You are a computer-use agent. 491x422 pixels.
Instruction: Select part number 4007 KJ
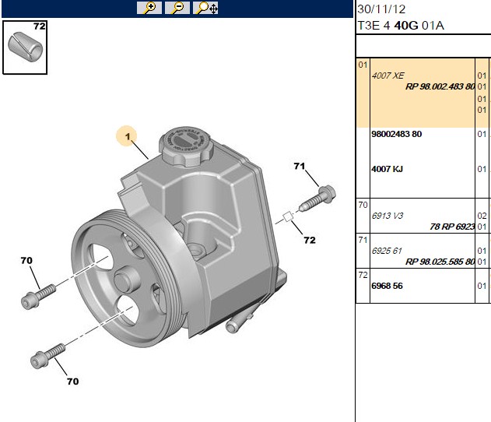[x=387, y=169]
